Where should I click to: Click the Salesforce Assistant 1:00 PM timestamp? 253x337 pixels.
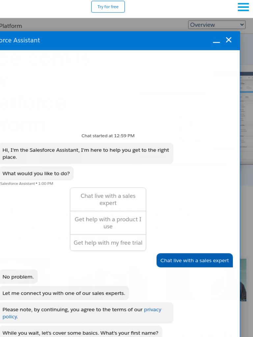coord(27,184)
